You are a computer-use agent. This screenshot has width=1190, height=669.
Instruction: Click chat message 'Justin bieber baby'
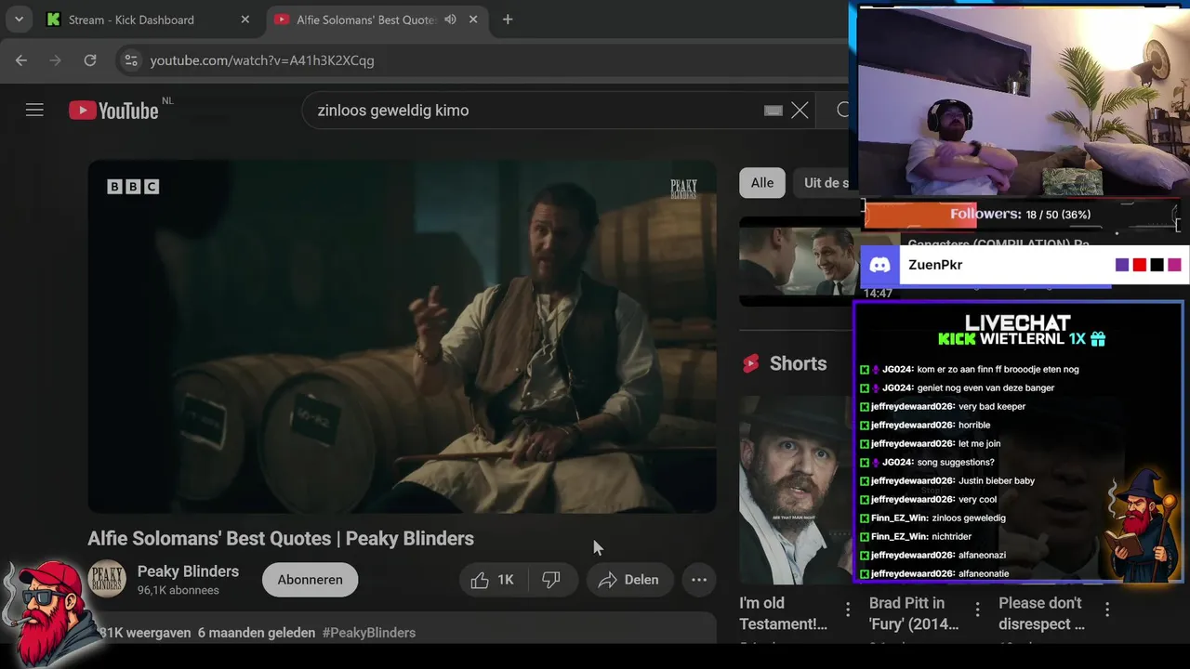[997, 480]
